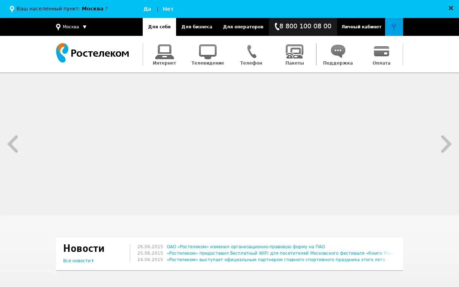Viewport: 459px width, 287px height.
Task: Click the location pin in the black bar
Action: point(58,27)
